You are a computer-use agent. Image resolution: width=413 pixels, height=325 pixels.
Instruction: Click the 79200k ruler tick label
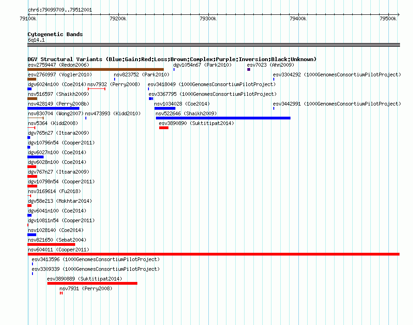click(x=118, y=19)
